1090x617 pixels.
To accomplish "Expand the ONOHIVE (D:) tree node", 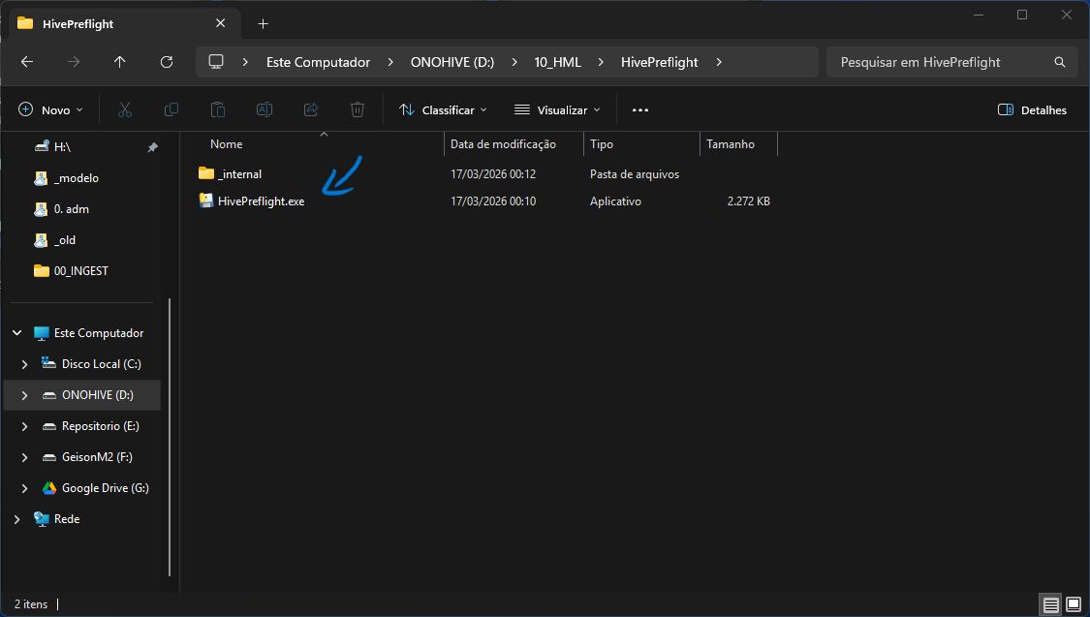I will click(25, 395).
